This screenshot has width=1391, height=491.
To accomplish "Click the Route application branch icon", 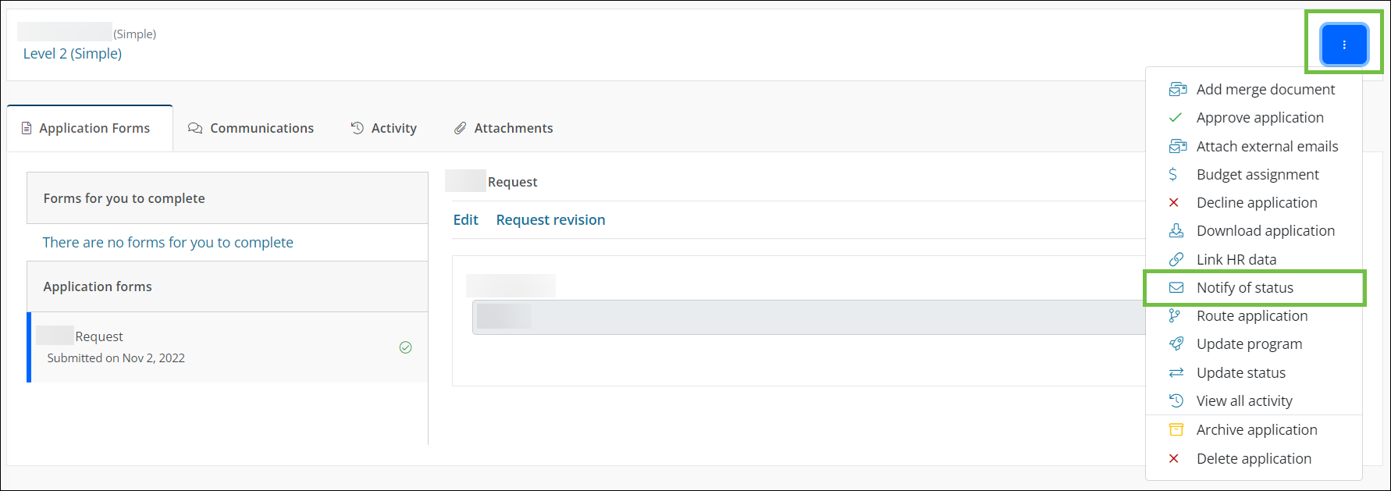I will tap(1175, 316).
